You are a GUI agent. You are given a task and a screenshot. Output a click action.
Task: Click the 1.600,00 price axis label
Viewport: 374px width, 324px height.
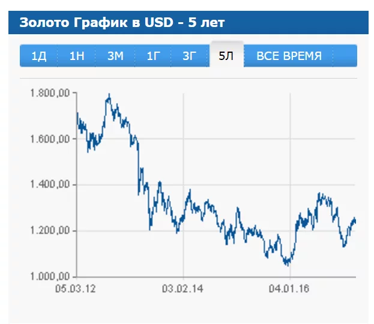click(50, 139)
